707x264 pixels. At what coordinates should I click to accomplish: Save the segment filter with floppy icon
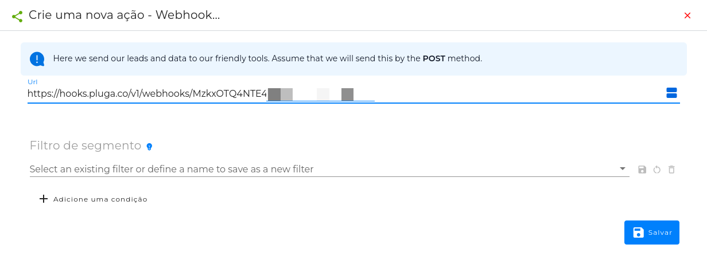[642, 170]
